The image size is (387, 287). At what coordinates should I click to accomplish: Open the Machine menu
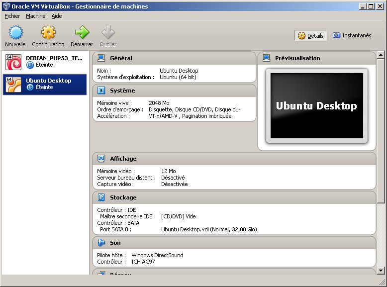35,16
